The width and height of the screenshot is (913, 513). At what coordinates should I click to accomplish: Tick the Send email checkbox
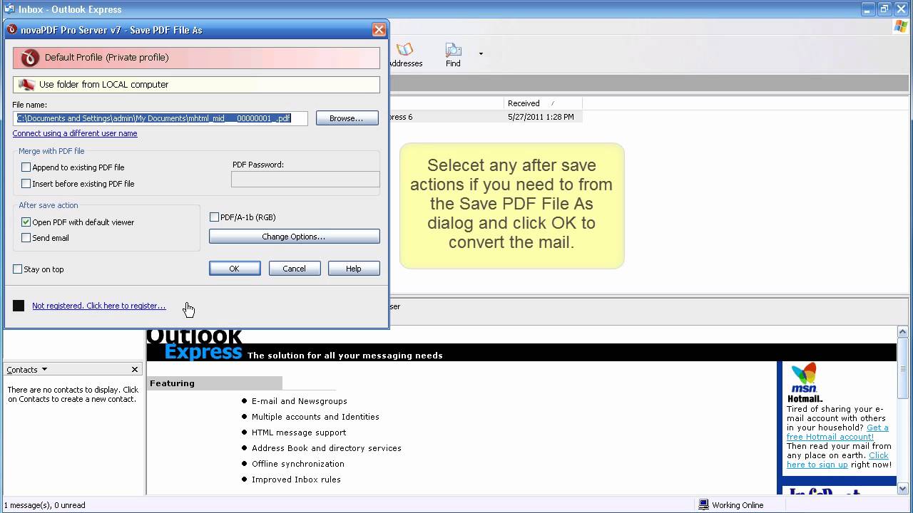coord(26,238)
